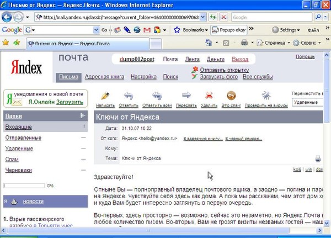Click the Написать compose pencil icon
331x238 pixels.
point(105,96)
